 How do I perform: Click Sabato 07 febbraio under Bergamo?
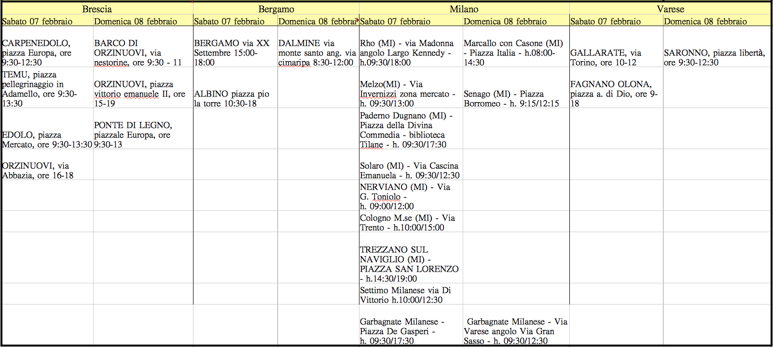pyautogui.click(x=235, y=21)
